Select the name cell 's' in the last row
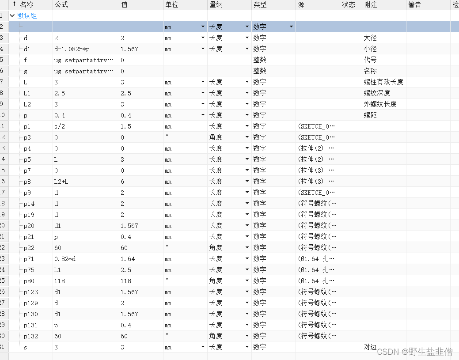Image resolution: width=459 pixels, height=360 pixels. pos(26,347)
